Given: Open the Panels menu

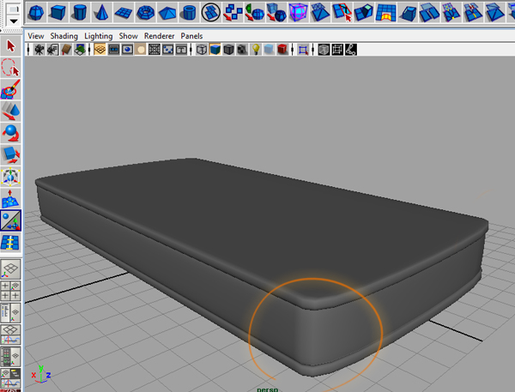Looking at the screenshot, I should 191,36.
